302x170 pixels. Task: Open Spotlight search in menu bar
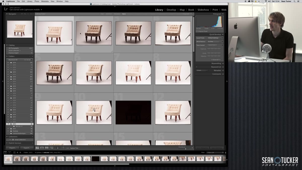click(x=295, y=1)
